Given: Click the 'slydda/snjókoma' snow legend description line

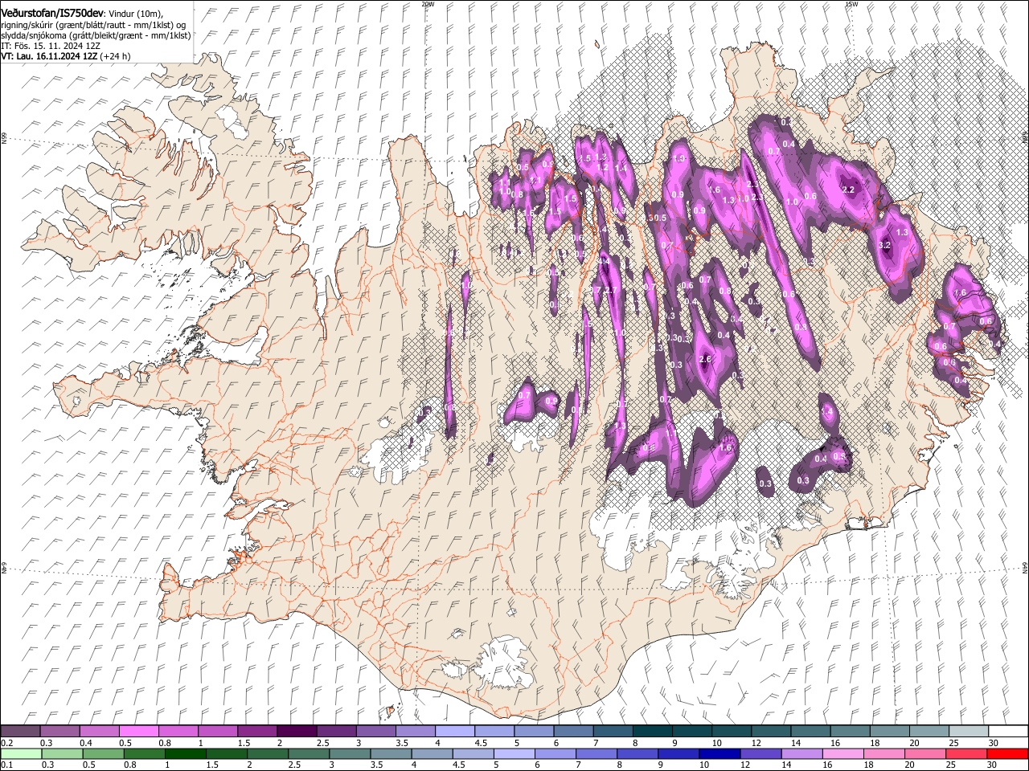Looking at the screenshot, I should [x=96, y=35].
